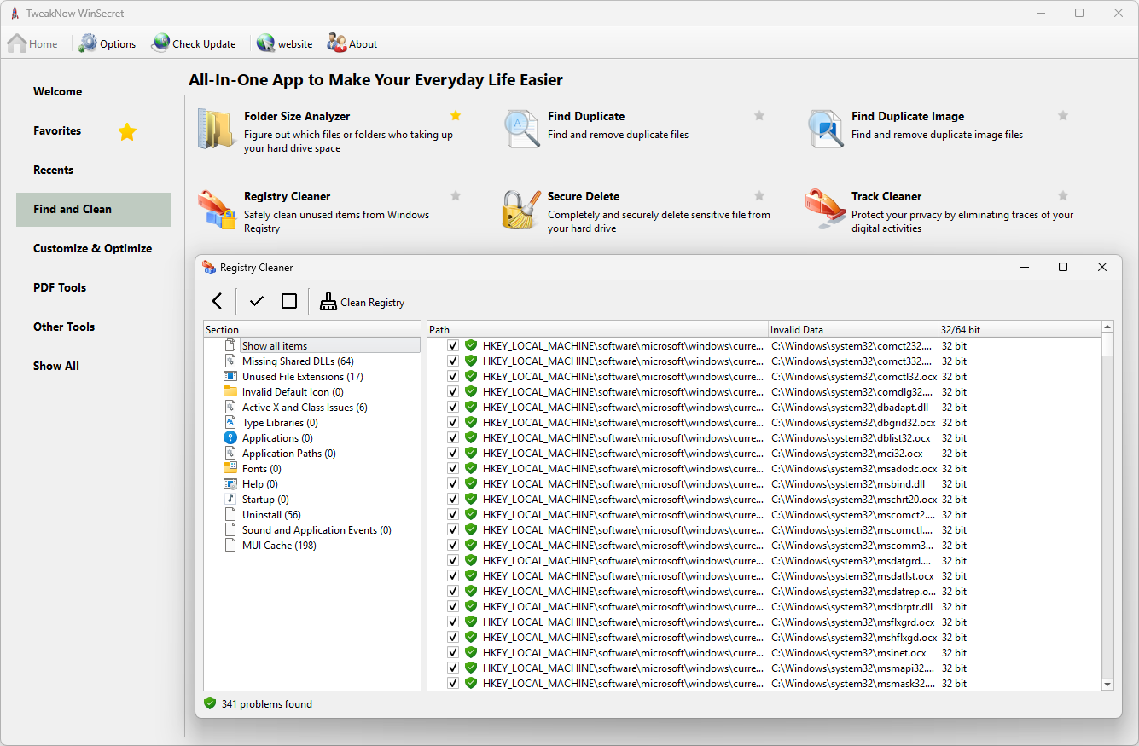
Task: Uncheck the comctl32.ocx row checkbox
Action: 453,376
